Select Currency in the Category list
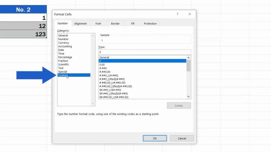The width and height of the screenshot is (271, 152). [x=64, y=43]
